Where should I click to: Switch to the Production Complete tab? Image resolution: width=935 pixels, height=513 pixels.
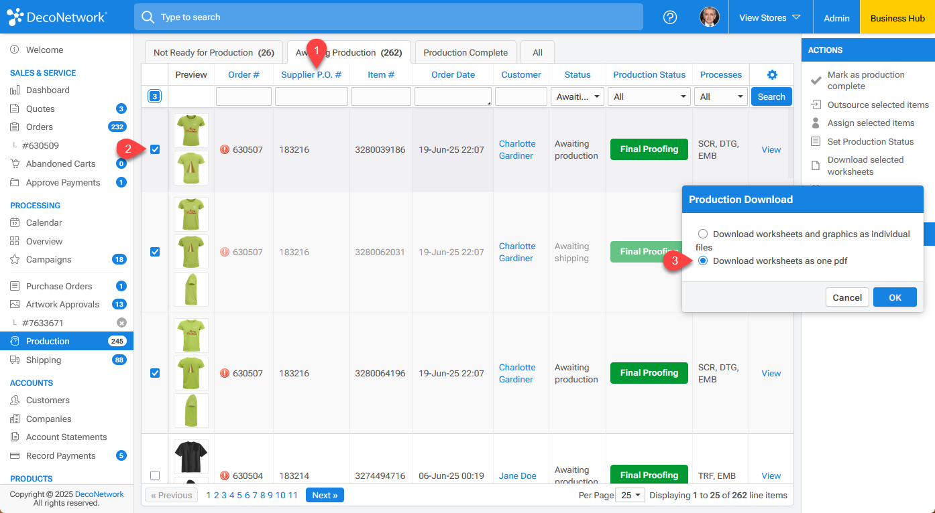[x=465, y=52]
